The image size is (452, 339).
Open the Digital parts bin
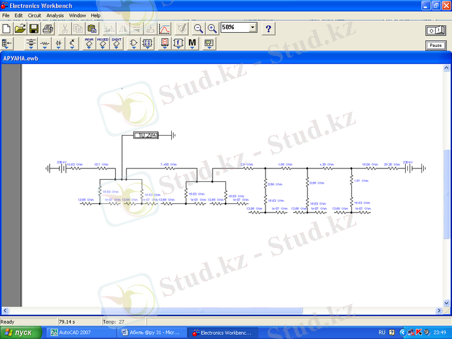coord(147,44)
